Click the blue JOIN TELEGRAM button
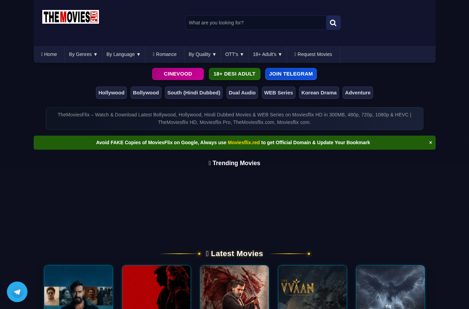Viewport: 469px width, 309px height. coord(291,74)
